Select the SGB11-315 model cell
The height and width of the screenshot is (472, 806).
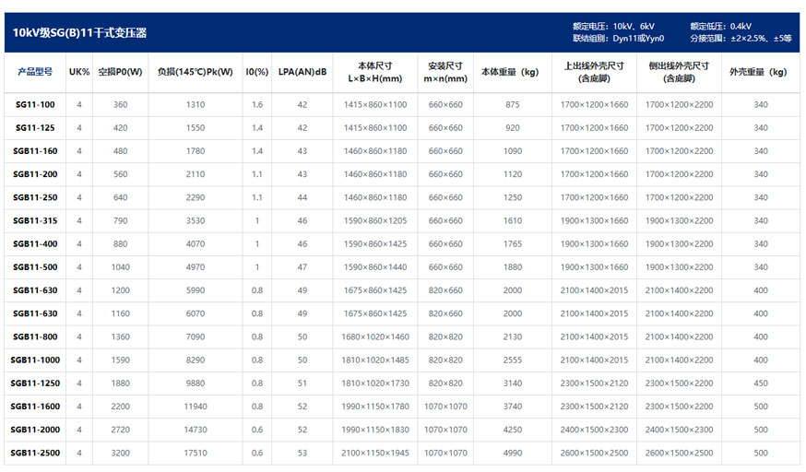tap(35, 221)
